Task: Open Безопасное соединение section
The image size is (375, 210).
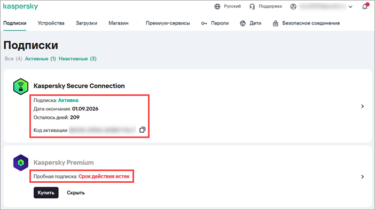Action: pyautogui.click(x=311, y=23)
